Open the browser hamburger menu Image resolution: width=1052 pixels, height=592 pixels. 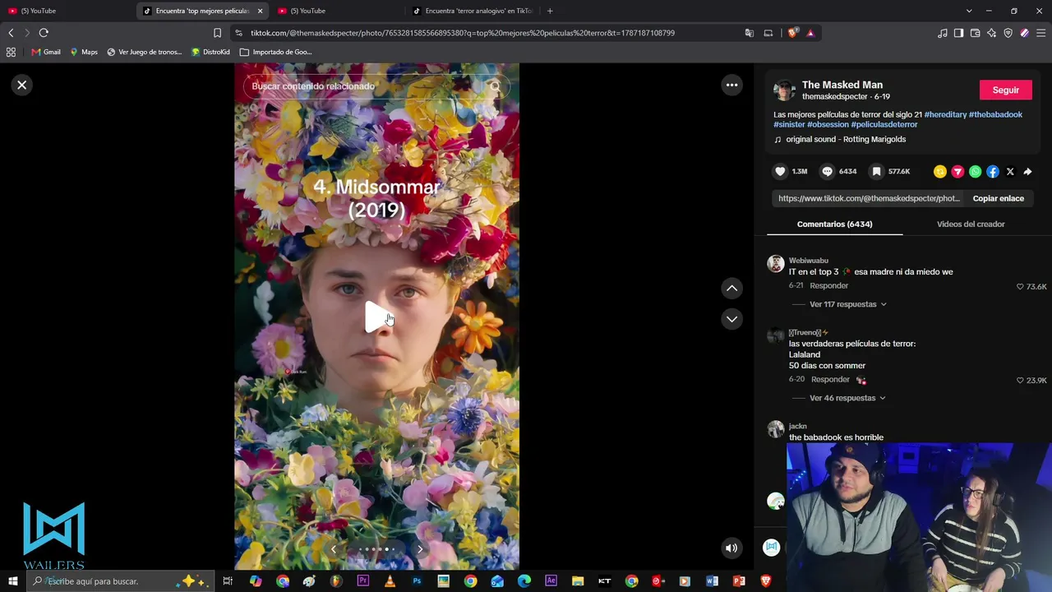click(1041, 33)
